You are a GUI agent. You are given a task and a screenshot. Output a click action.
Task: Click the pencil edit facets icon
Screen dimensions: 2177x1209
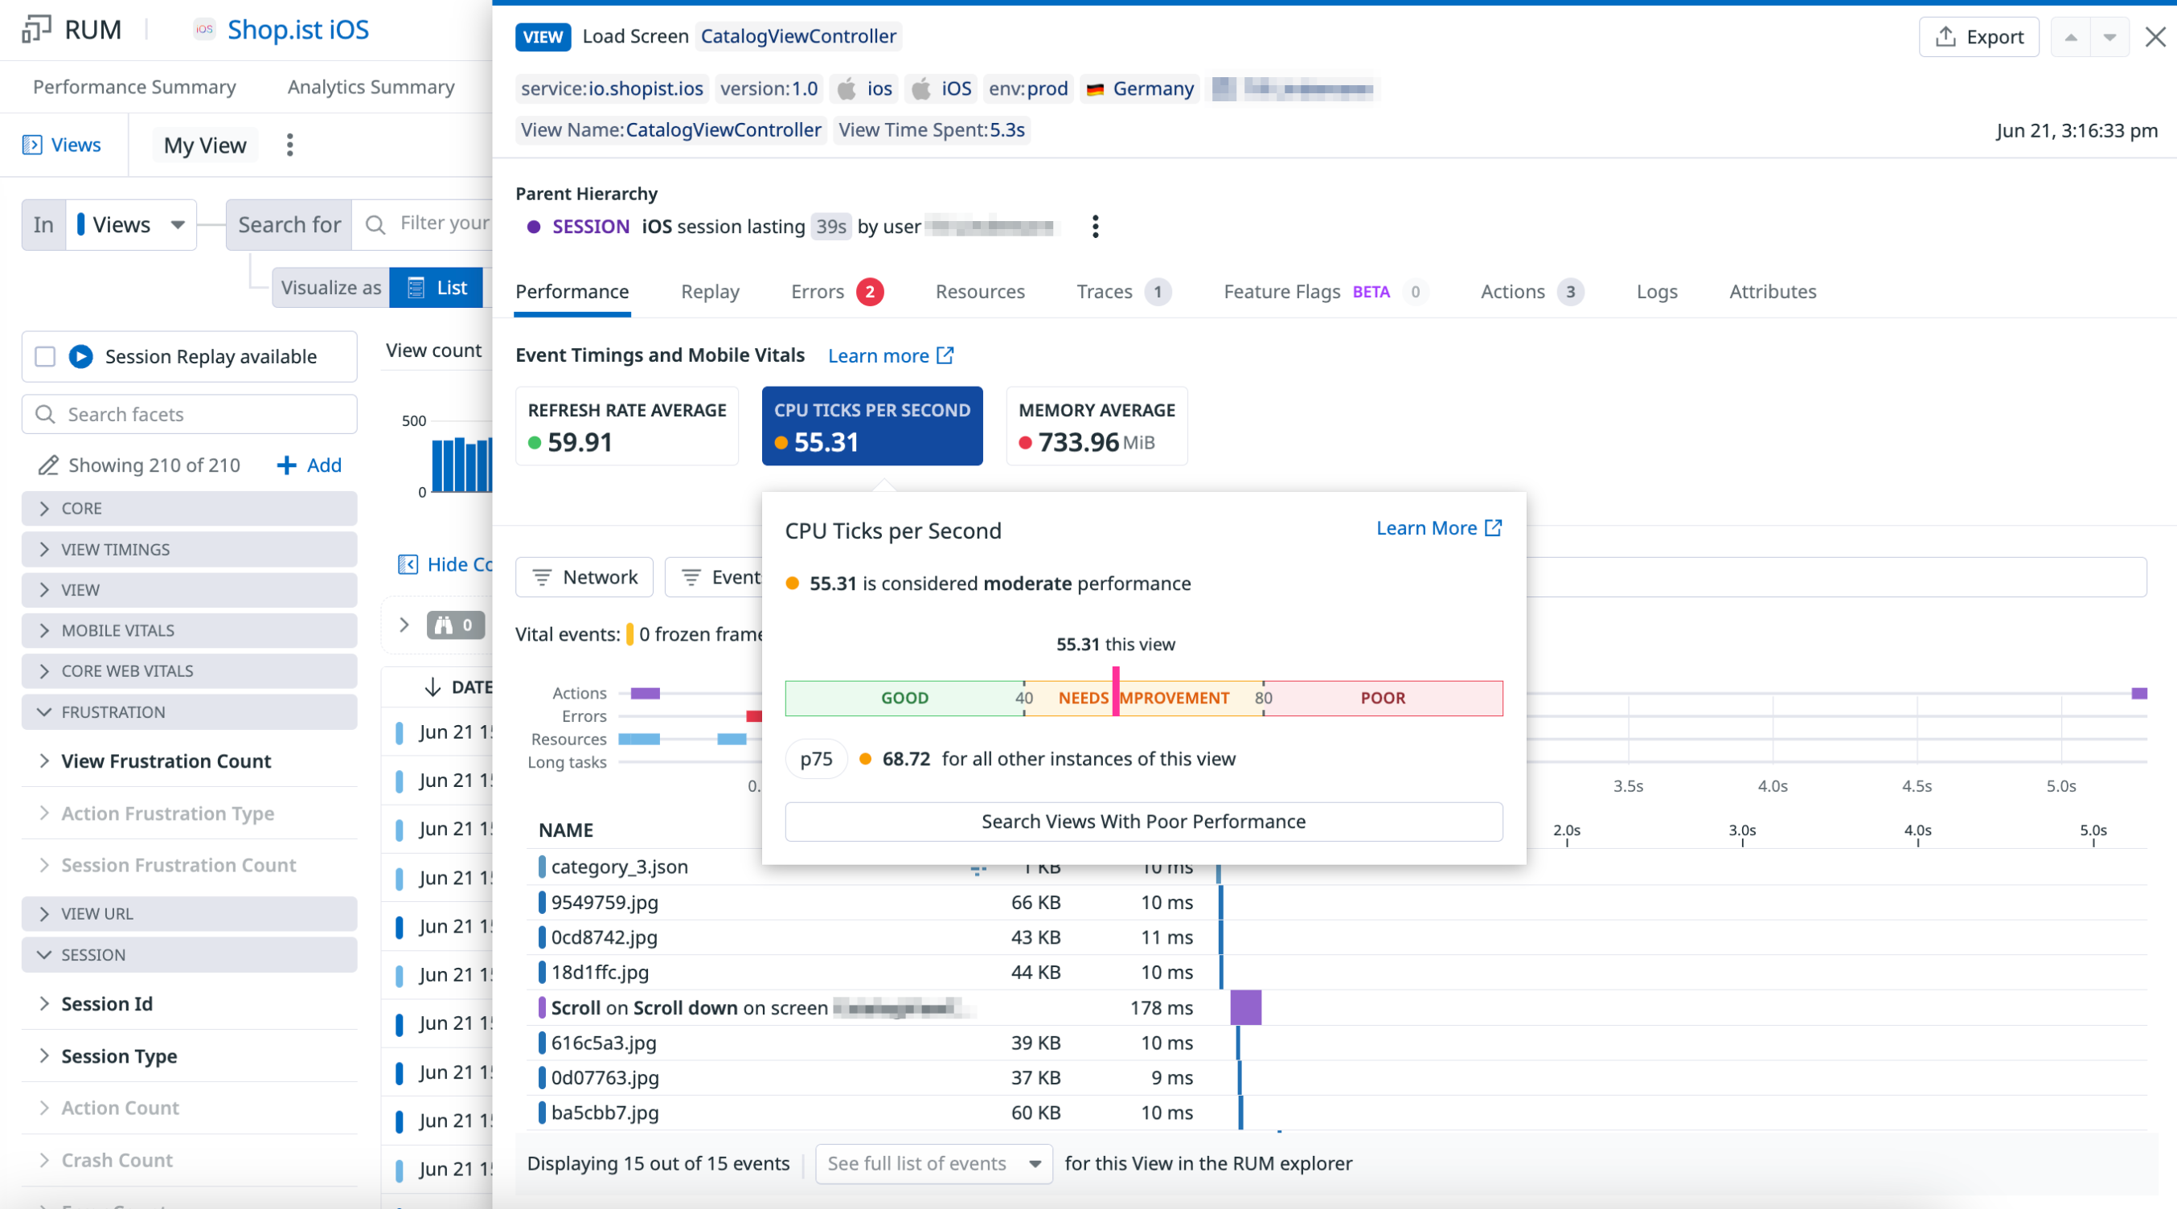tap(48, 465)
